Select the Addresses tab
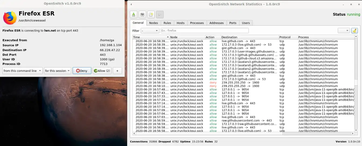 coord(217,23)
